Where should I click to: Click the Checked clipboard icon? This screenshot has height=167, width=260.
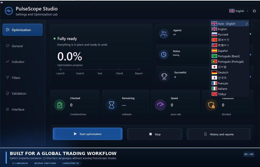pos(60,105)
